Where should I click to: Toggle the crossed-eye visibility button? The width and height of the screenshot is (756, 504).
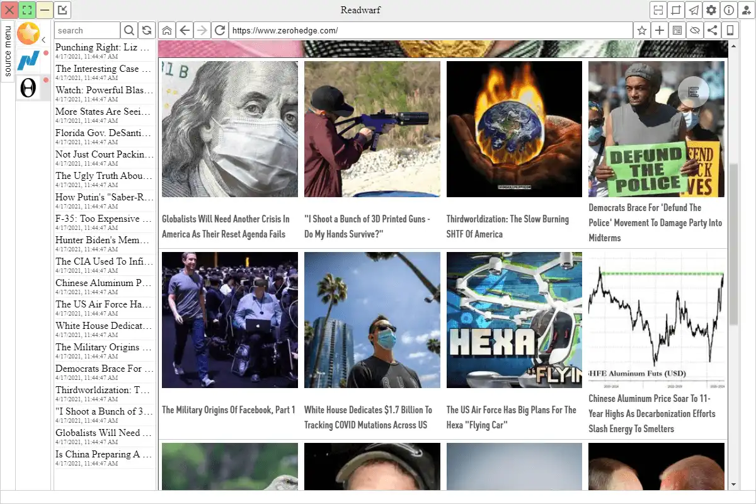point(695,30)
